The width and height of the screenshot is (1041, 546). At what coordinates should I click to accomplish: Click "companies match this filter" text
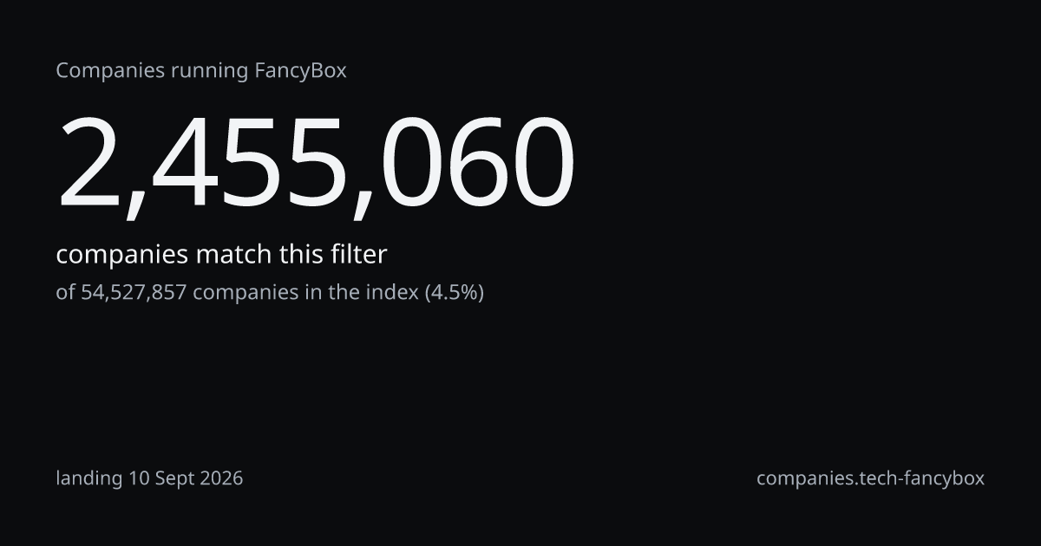tap(221, 255)
